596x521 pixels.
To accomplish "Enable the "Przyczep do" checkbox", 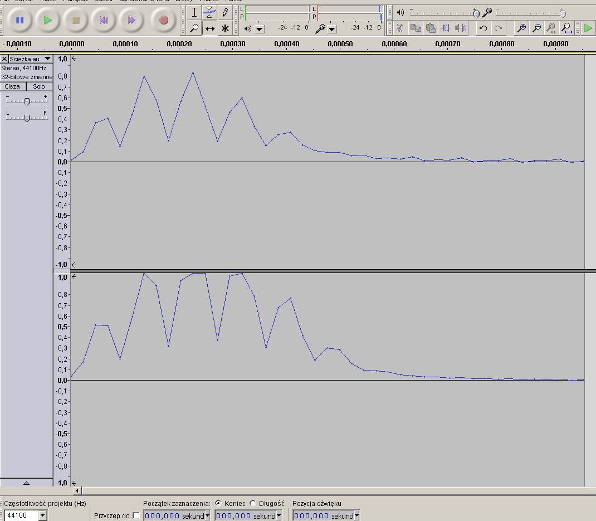I will (136, 516).
